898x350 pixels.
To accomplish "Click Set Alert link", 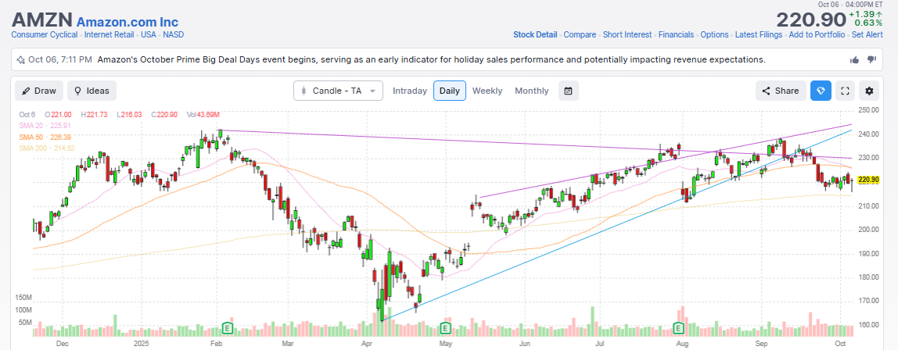I will tap(867, 34).
